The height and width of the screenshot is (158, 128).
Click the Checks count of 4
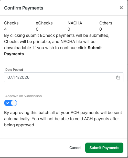[5, 29]
